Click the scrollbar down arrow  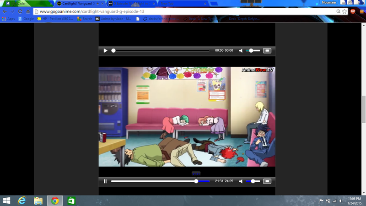coord(364,193)
